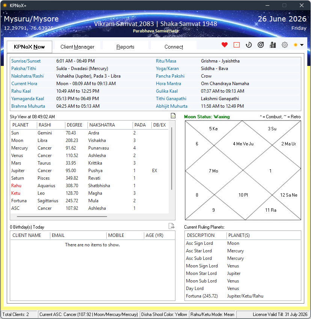311x319 pixels.
Task: Click the Nakshatra/Rashi link
Action: 27,76
